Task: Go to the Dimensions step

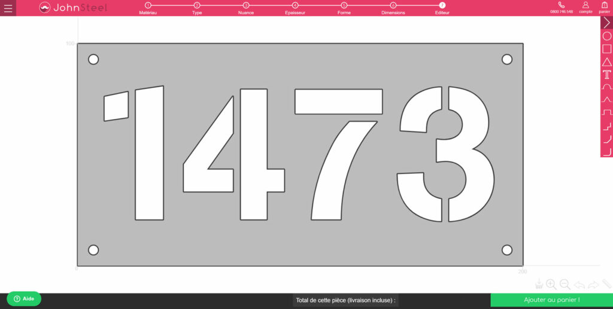Action: (393, 8)
